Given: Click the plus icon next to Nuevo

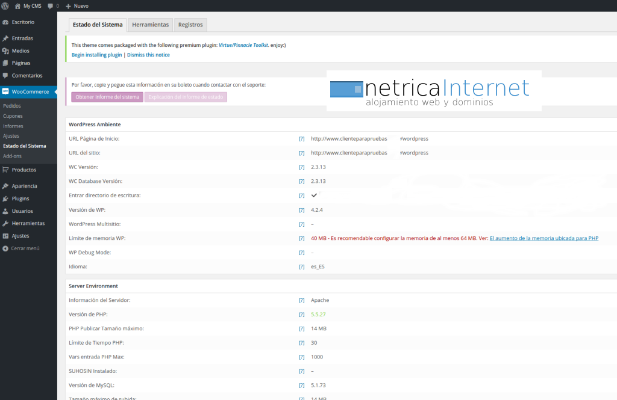Looking at the screenshot, I should coord(68,6).
